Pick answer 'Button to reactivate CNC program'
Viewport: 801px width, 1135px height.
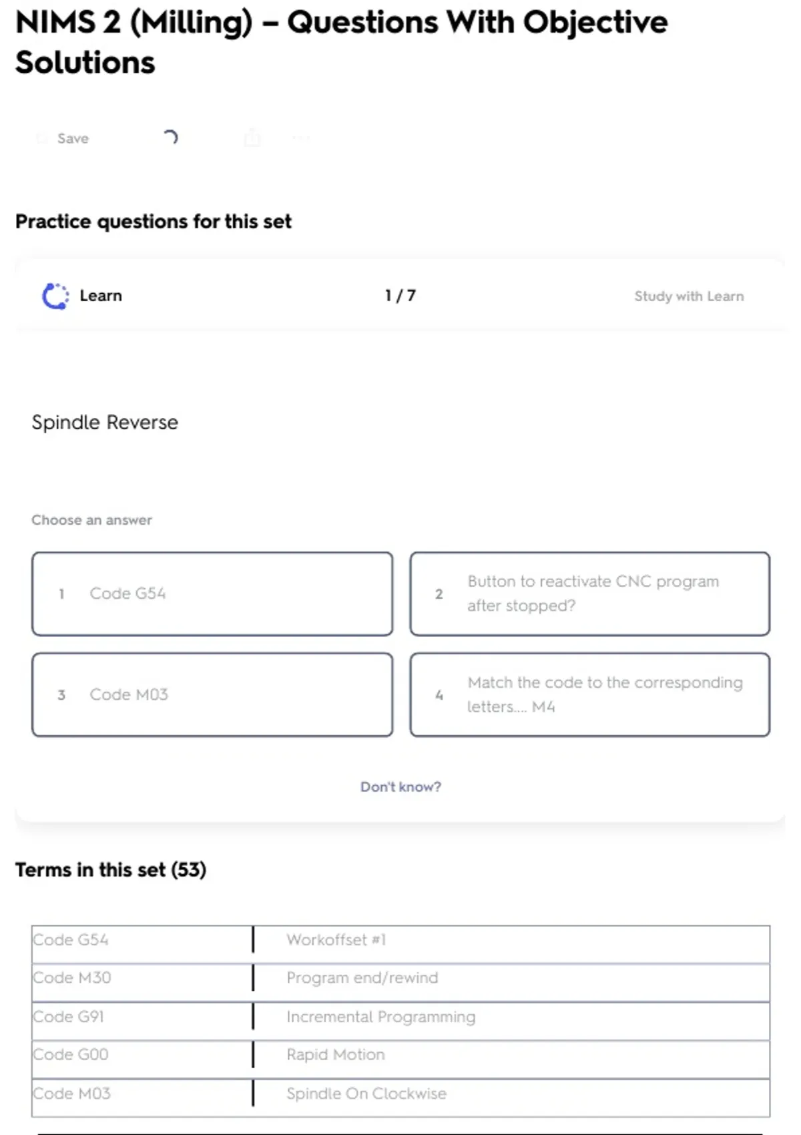click(590, 594)
